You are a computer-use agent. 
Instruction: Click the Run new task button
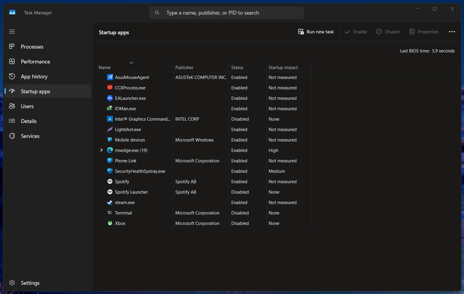[x=316, y=32]
